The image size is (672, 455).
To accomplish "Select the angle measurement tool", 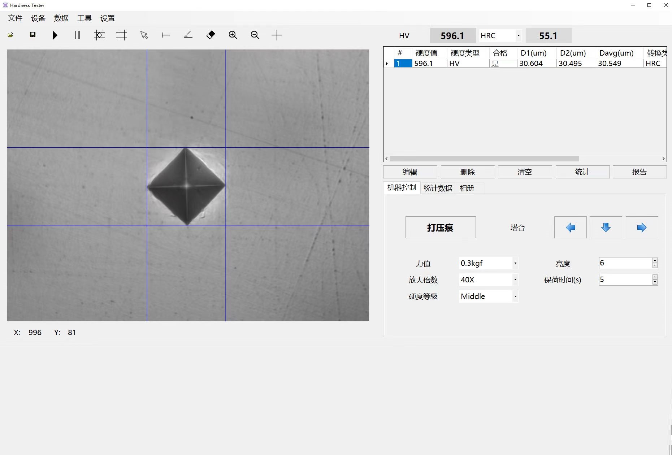I will tap(188, 35).
